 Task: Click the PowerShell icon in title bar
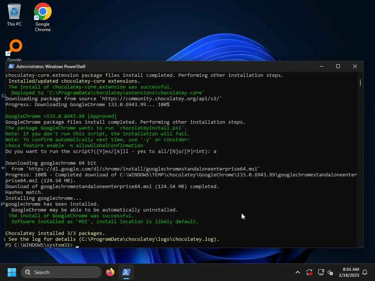(11, 67)
